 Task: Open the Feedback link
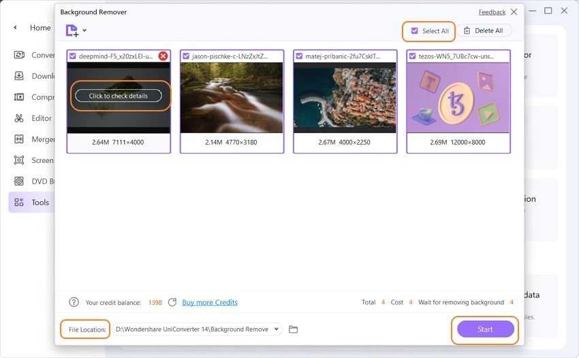(x=492, y=12)
